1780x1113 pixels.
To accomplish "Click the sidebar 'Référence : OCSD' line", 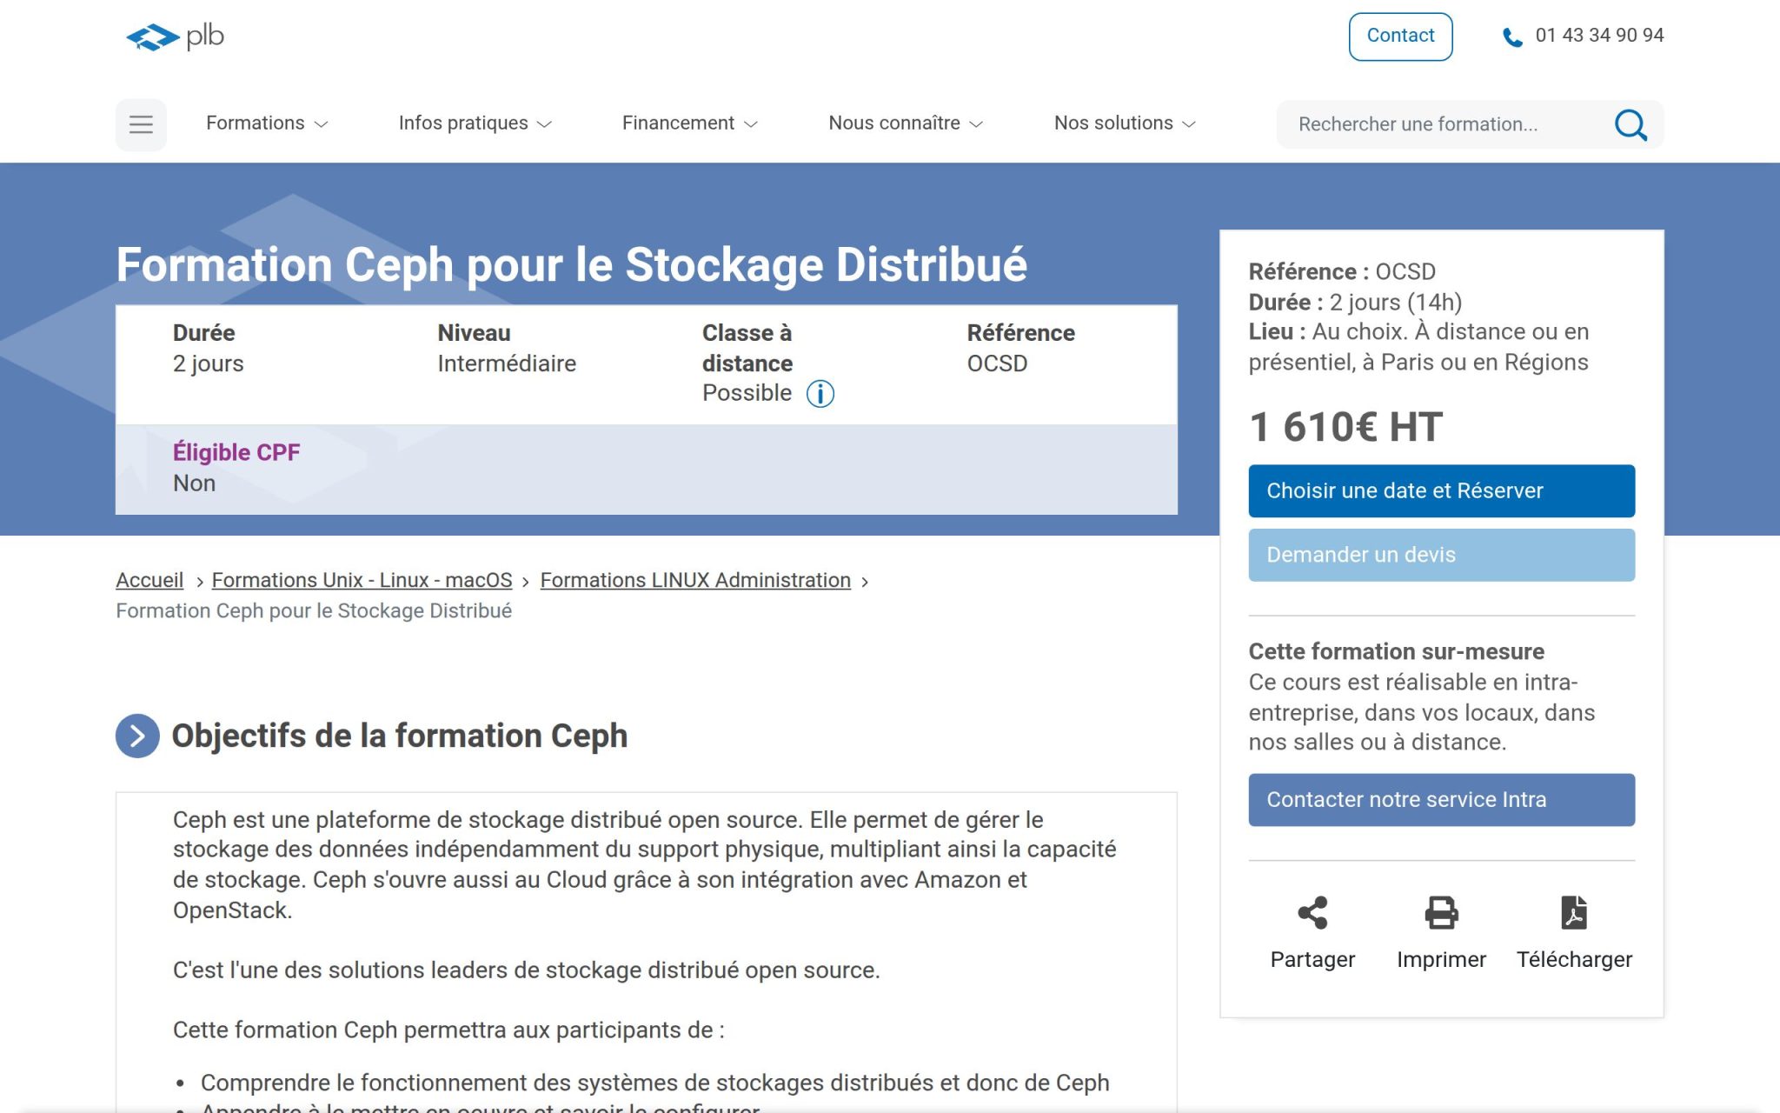I will coord(1342,271).
